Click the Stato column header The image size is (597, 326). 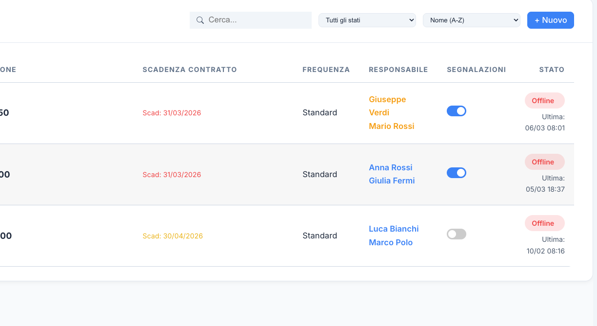tap(551, 70)
